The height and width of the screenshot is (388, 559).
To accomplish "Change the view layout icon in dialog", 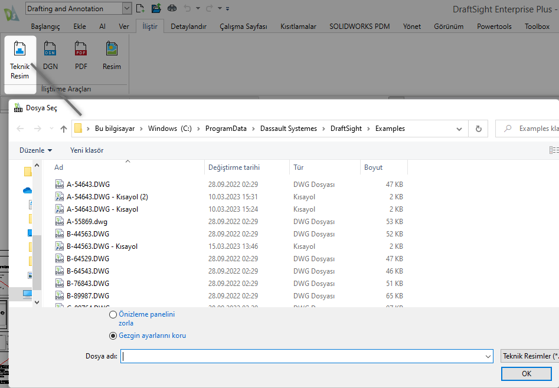I will (554, 150).
